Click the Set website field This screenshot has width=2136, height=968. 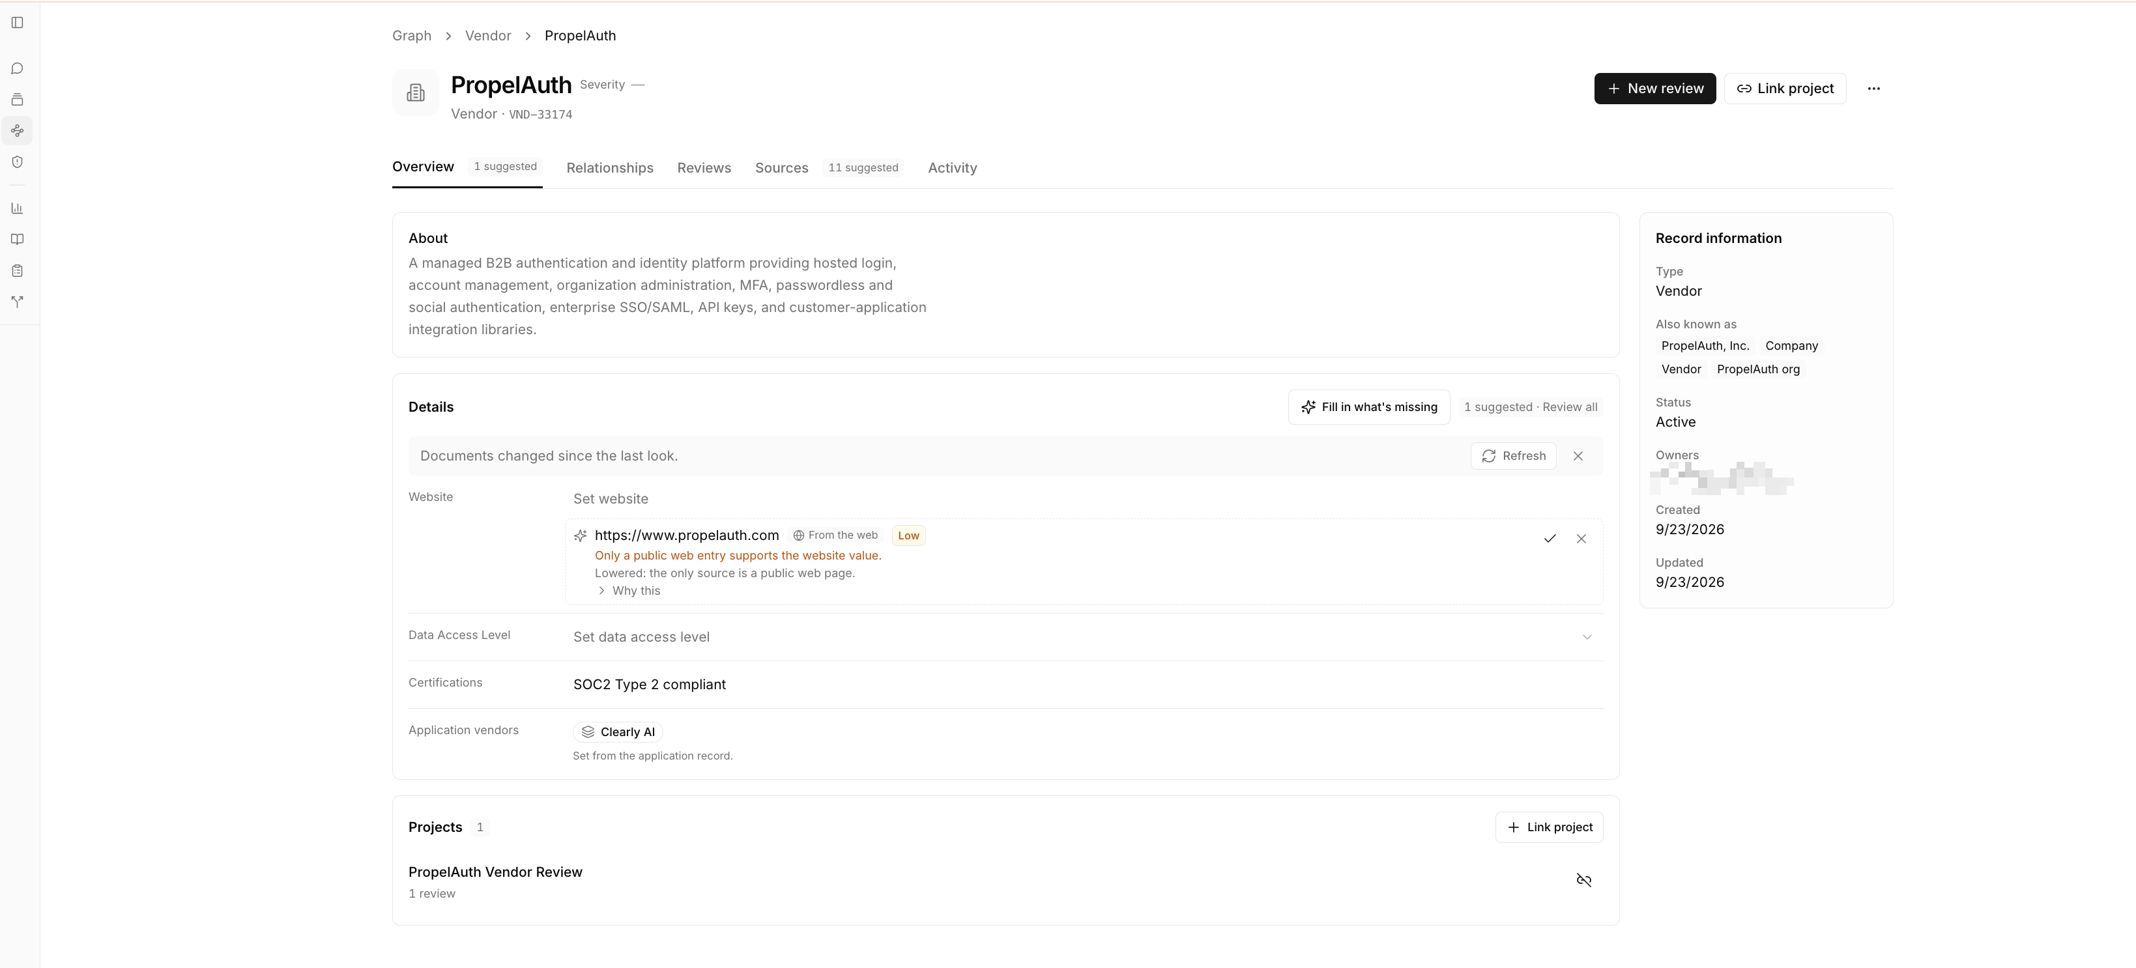[1084, 499]
